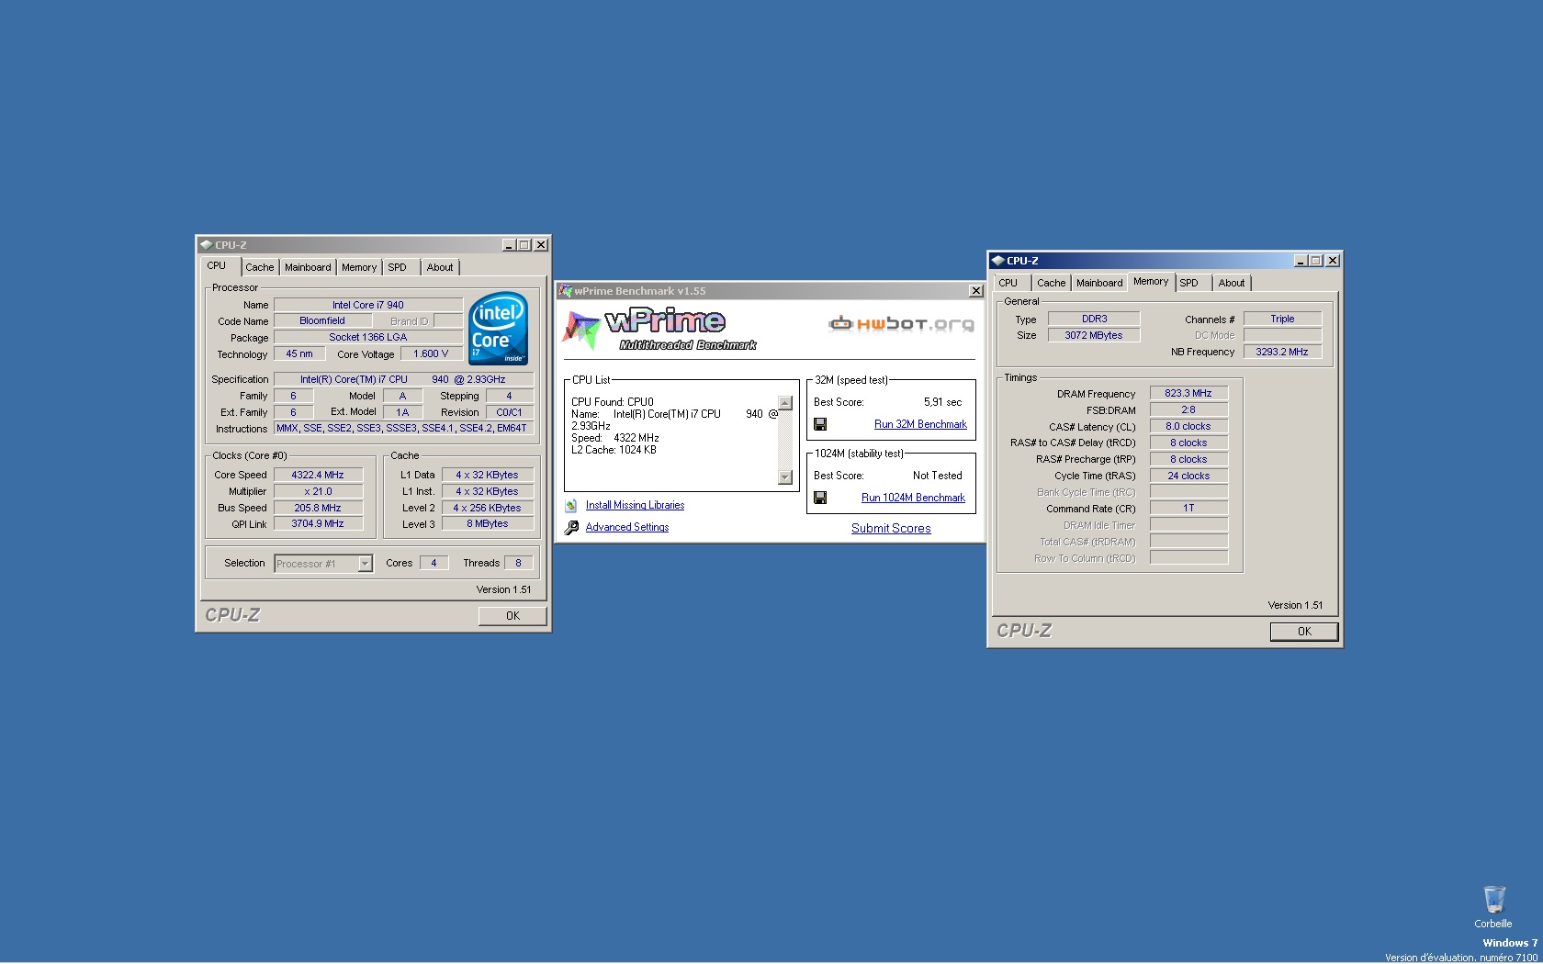Click the Cores value 4
The height and width of the screenshot is (964, 1543).
coord(434,563)
